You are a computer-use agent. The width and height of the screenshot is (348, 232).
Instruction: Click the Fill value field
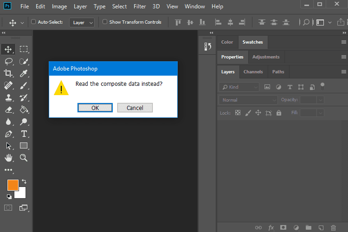tap(308, 113)
